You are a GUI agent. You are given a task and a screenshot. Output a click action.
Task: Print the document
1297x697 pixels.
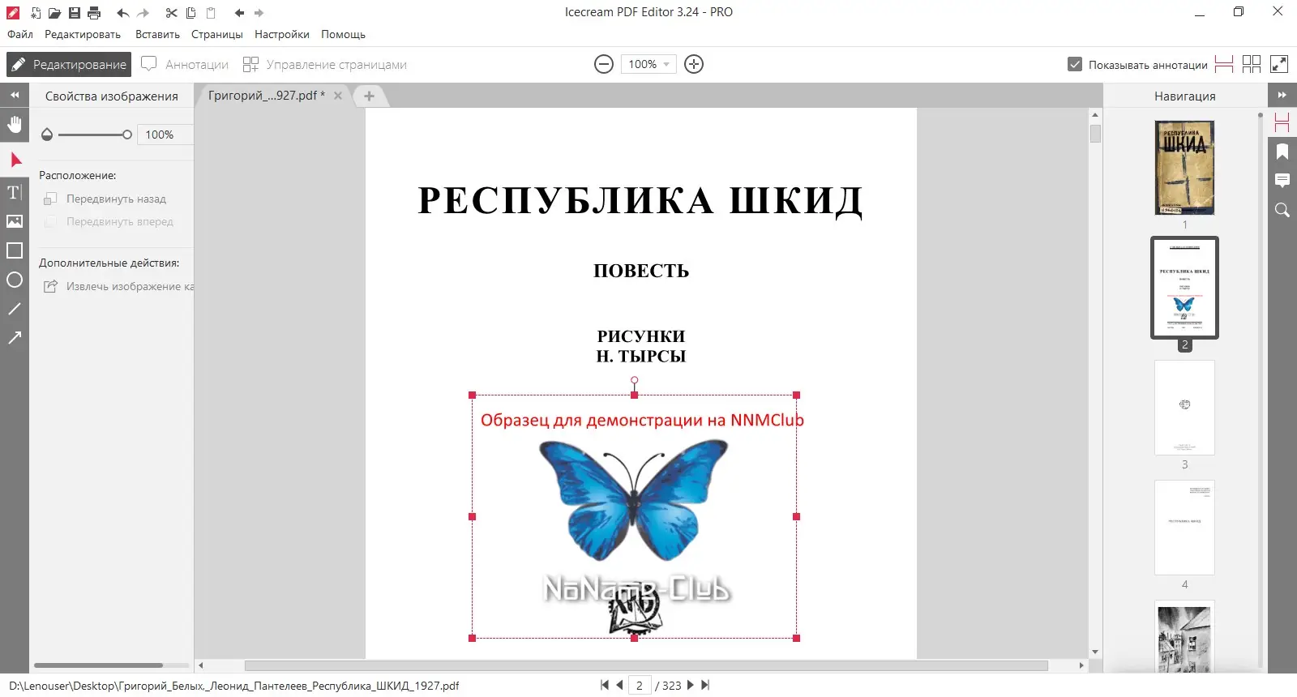click(x=94, y=13)
